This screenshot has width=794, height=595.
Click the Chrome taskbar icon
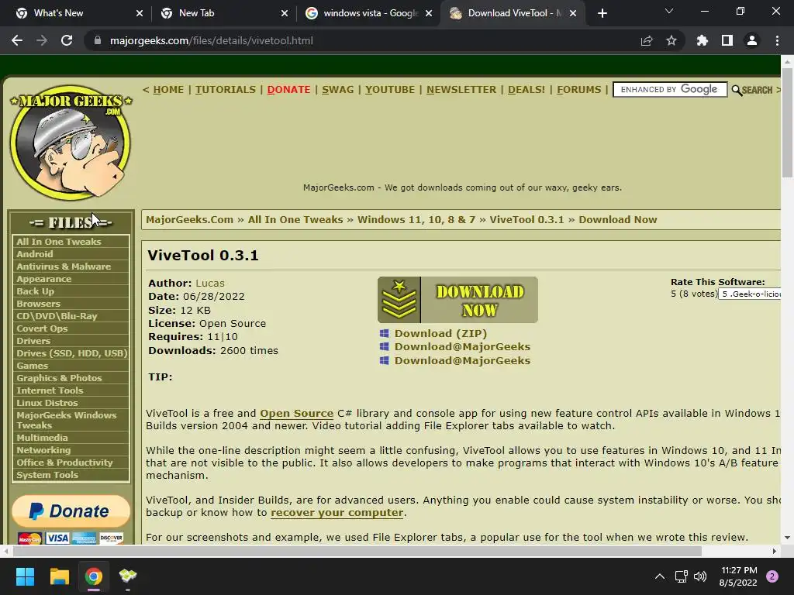(94, 576)
